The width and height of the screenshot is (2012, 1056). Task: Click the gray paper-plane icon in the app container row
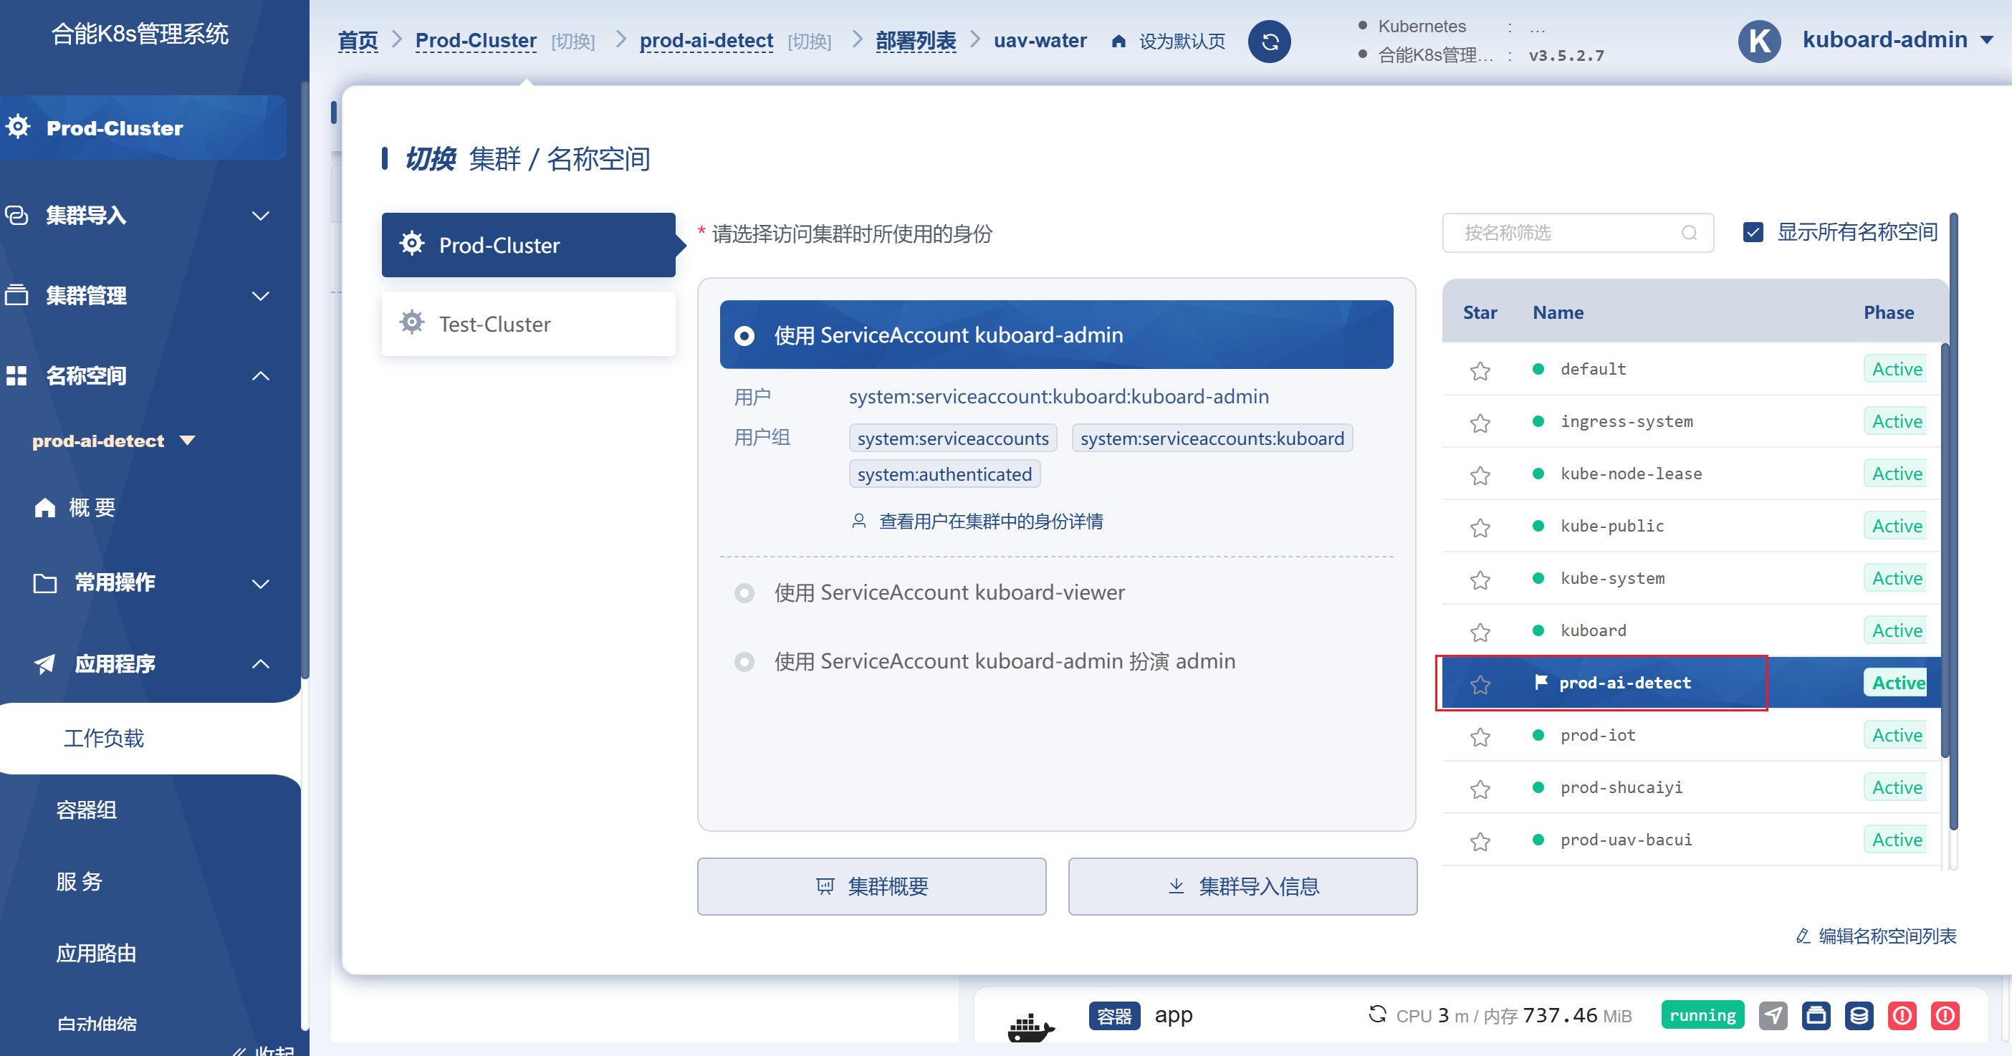1773,1015
